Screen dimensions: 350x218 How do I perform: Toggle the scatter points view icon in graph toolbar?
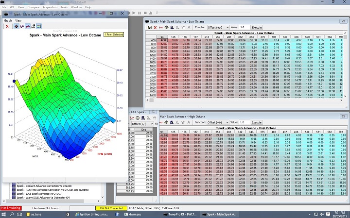coord(22,26)
